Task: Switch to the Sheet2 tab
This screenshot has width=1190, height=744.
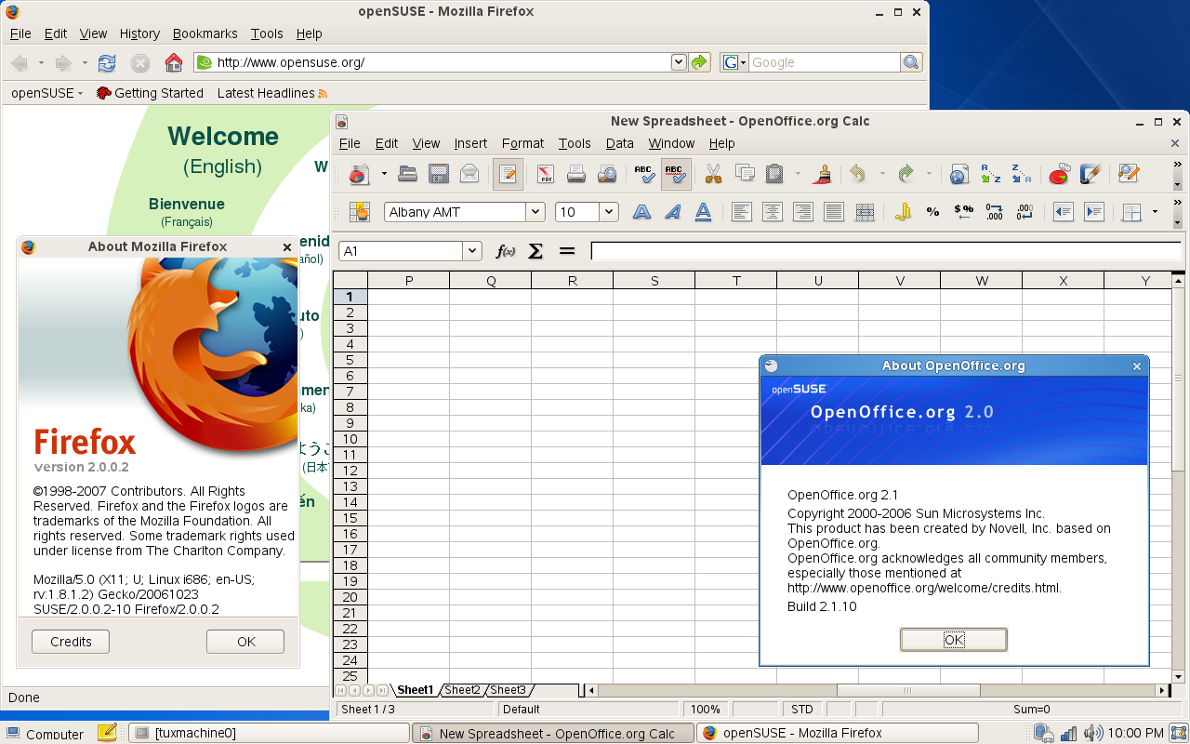Action: tap(462, 690)
